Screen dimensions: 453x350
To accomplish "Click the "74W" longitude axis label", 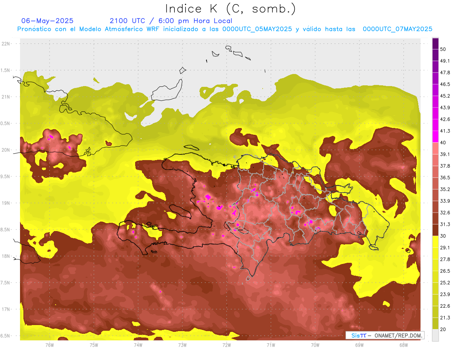I will pyautogui.click(x=138, y=345).
